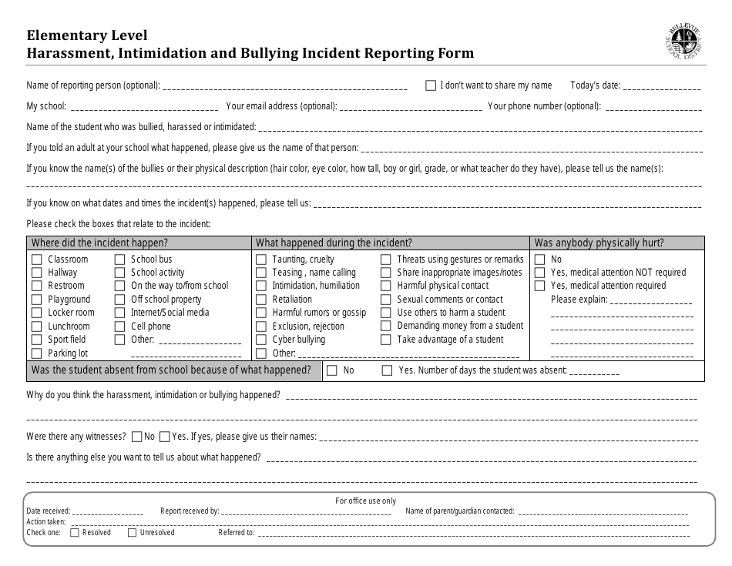Check "Yes" for student absent from school

point(385,370)
